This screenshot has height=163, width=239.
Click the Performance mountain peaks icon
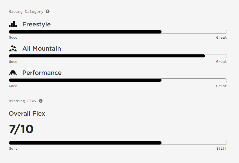tap(13, 73)
